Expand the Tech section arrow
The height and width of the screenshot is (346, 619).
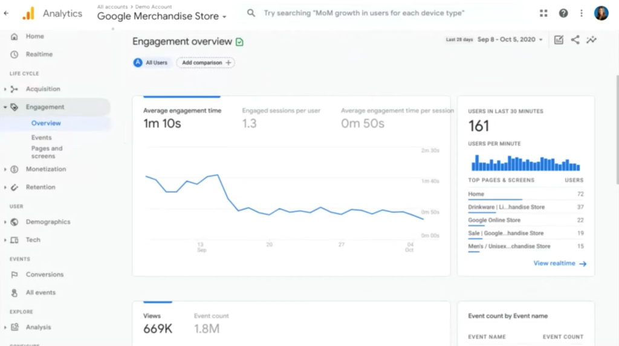5,240
